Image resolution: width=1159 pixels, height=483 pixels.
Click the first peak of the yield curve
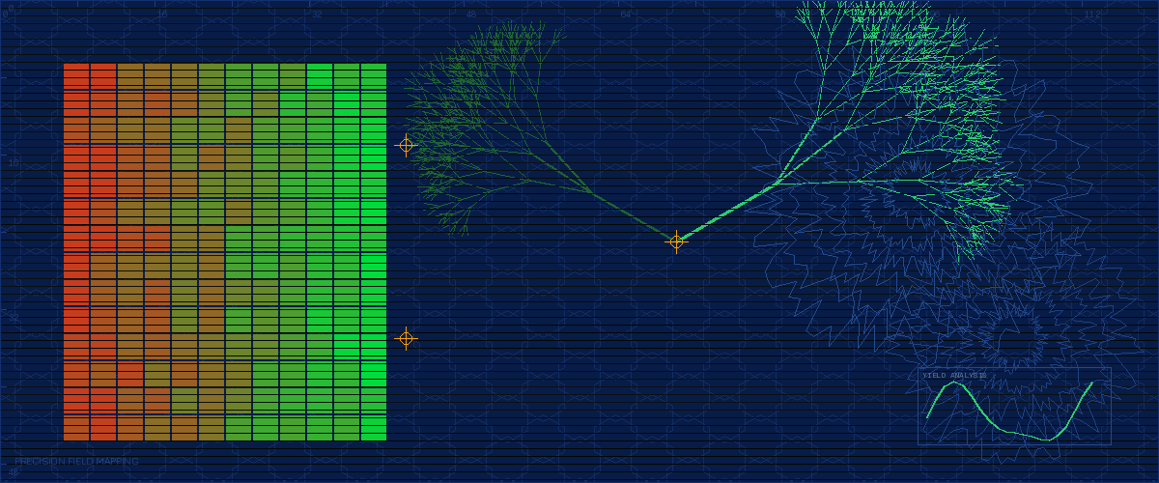pyautogui.click(x=954, y=383)
